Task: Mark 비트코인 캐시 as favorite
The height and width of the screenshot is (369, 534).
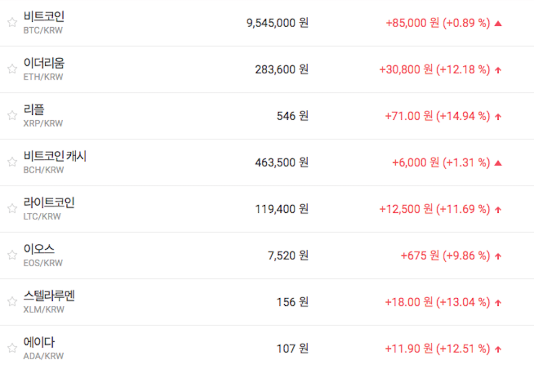Action: (x=12, y=162)
